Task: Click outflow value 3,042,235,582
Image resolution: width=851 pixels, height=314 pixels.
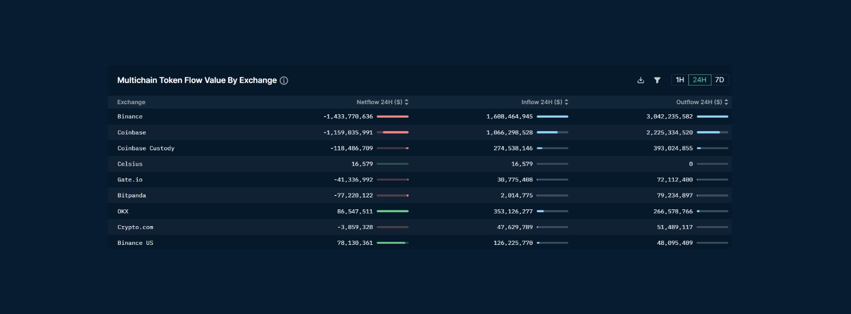Action: (670, 117)
